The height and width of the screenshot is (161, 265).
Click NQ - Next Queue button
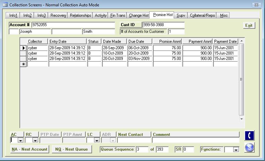[x=72, y=149]
